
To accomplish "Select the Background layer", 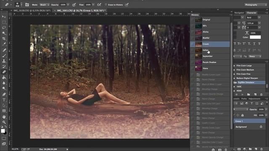I will pyautogui.click(x=250, y=127).
